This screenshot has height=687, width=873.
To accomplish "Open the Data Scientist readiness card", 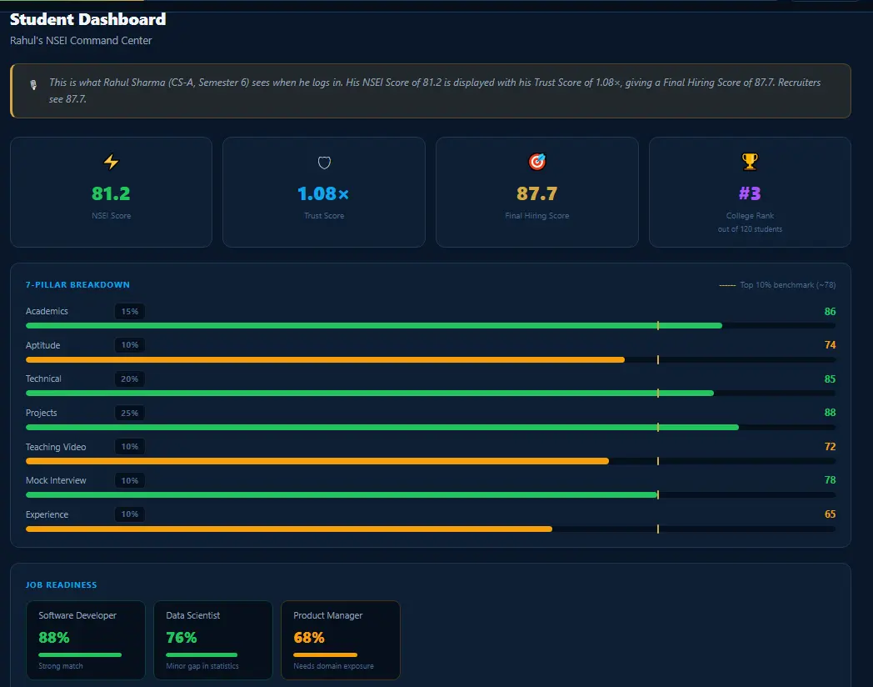I will pos(213,639).
